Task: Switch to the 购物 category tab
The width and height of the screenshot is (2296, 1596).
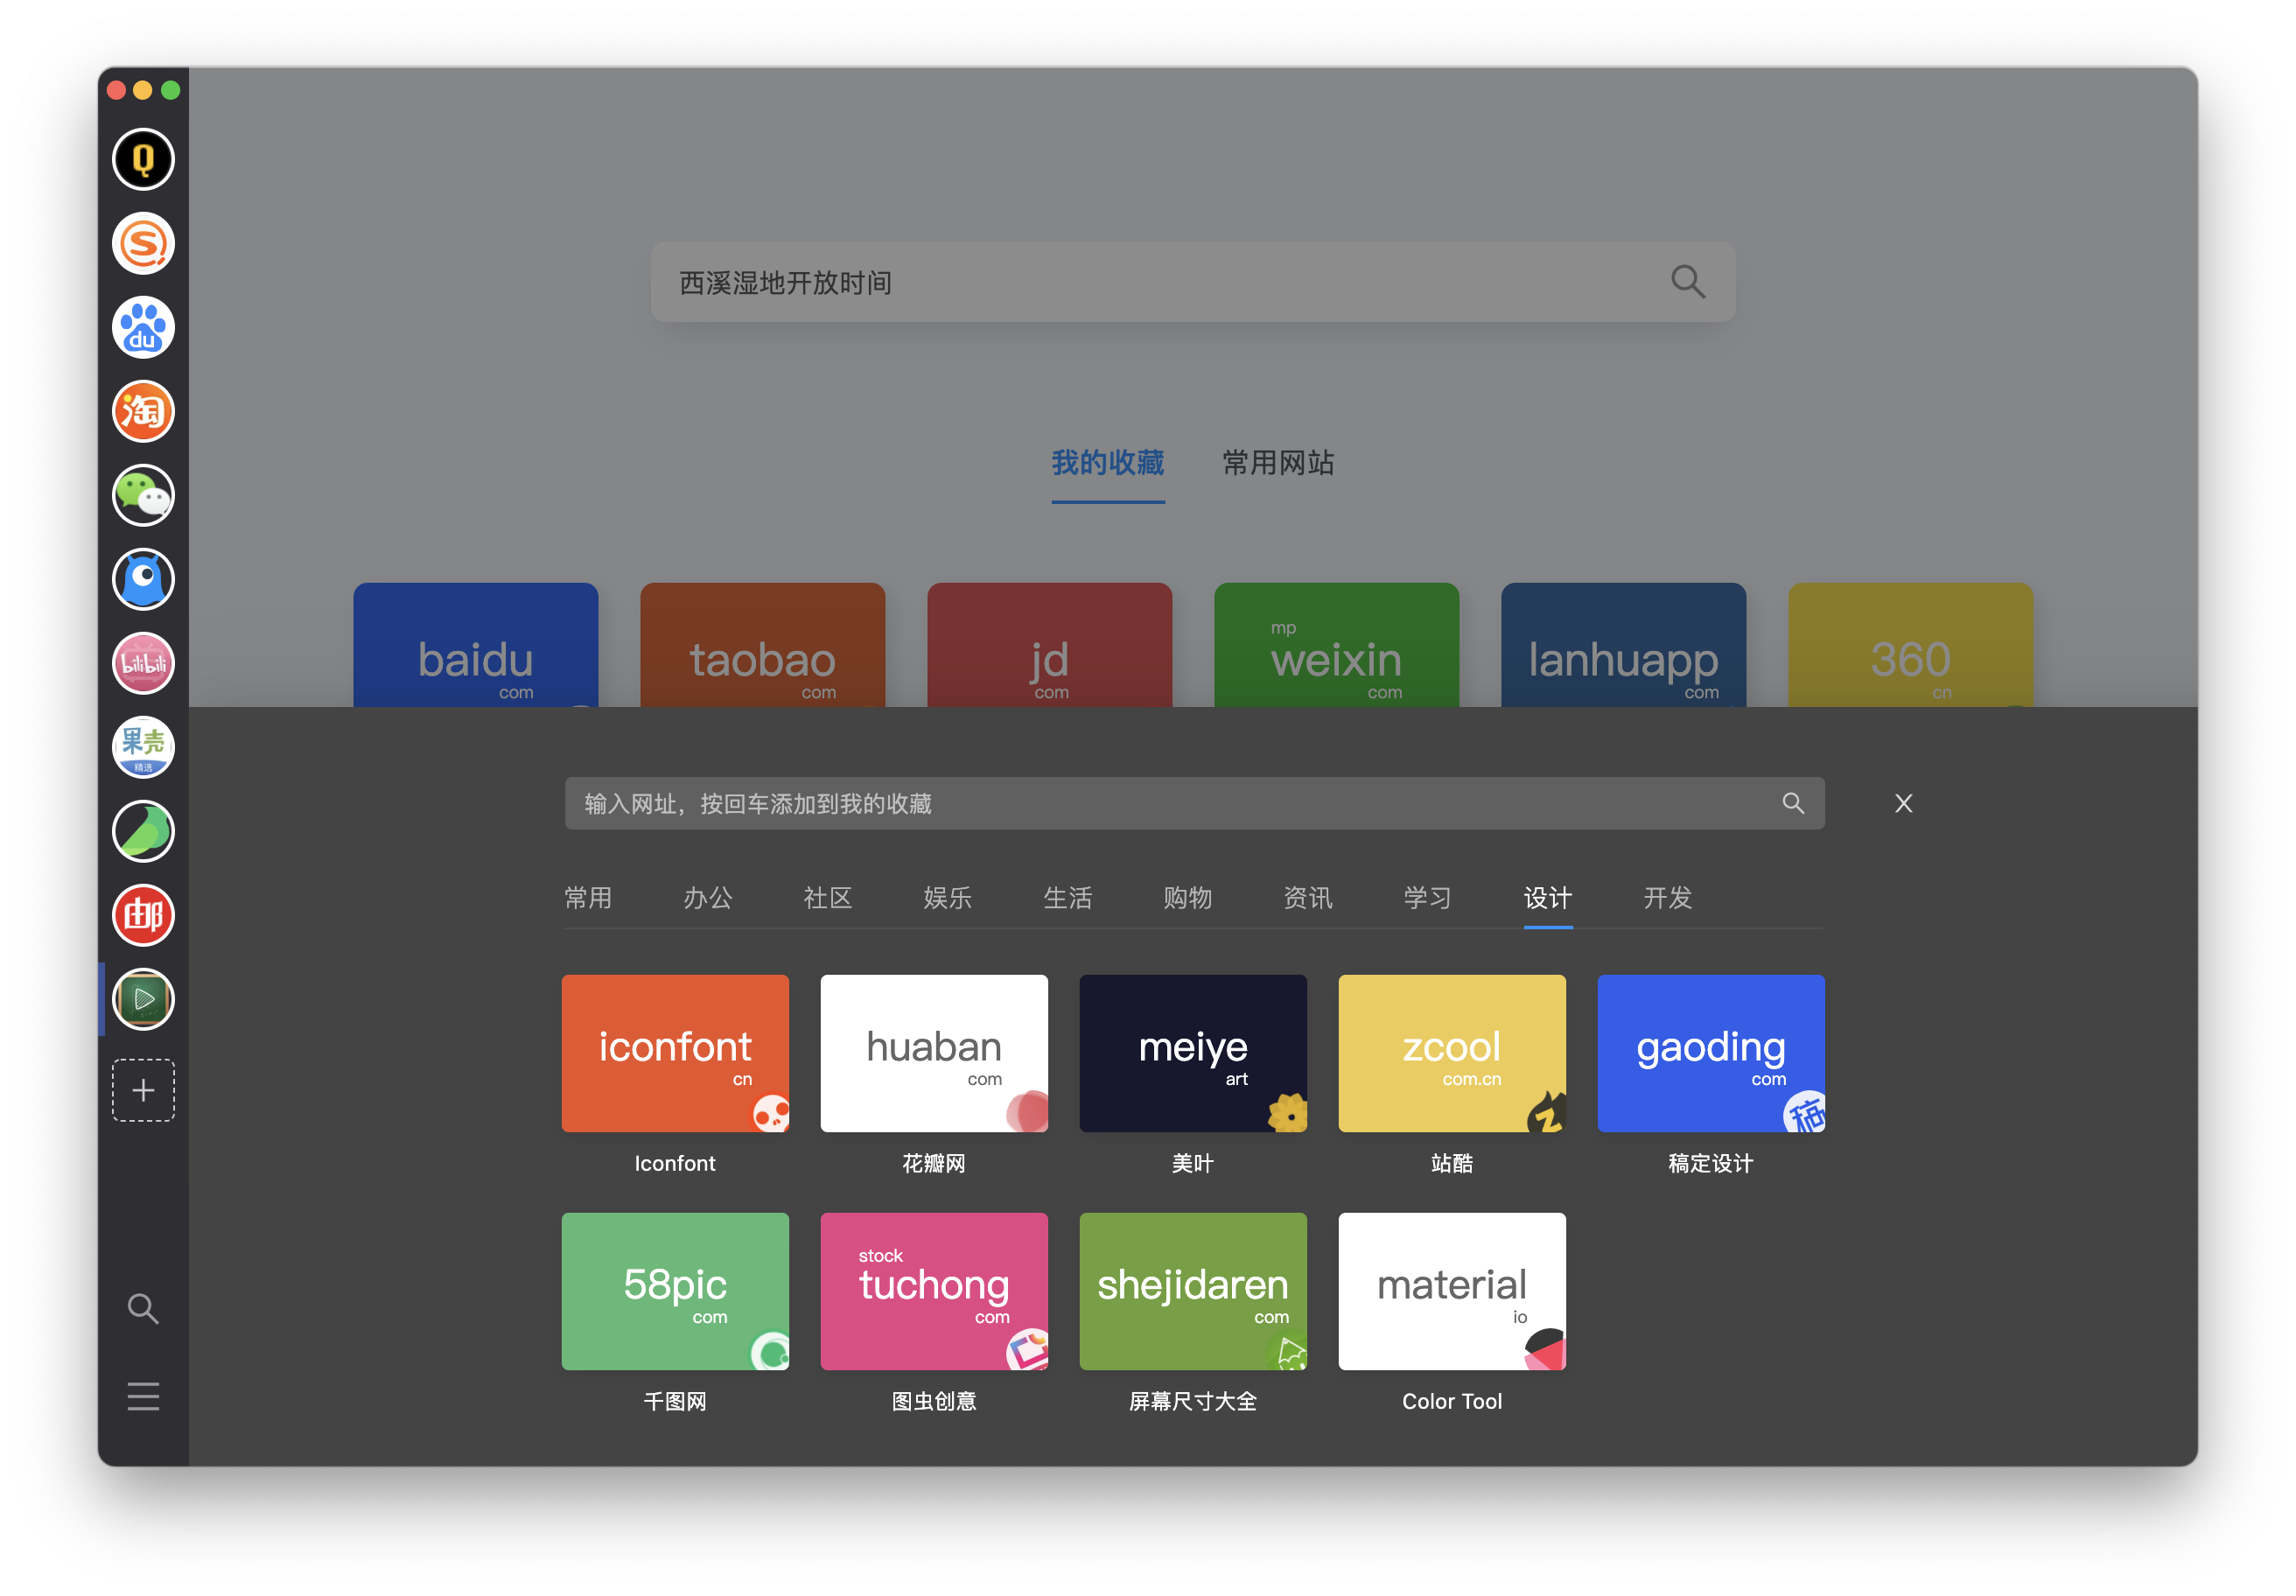Action: pos(1187,897)
